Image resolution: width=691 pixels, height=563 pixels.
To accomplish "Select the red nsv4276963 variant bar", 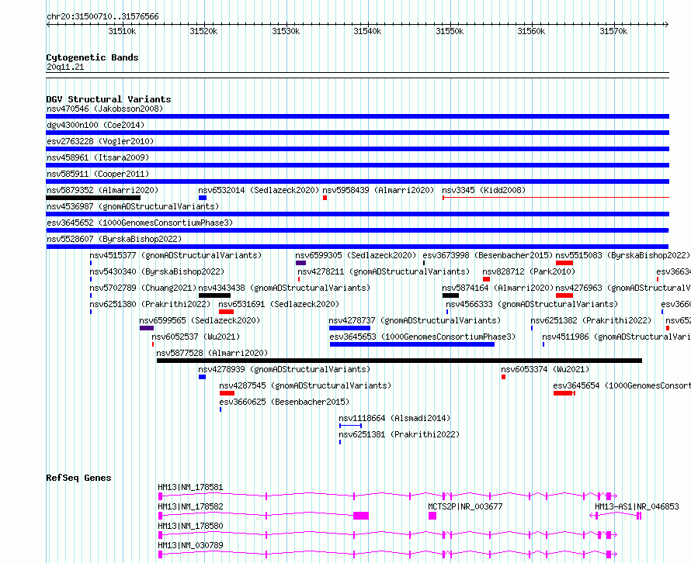I will [x=564, y=295].
